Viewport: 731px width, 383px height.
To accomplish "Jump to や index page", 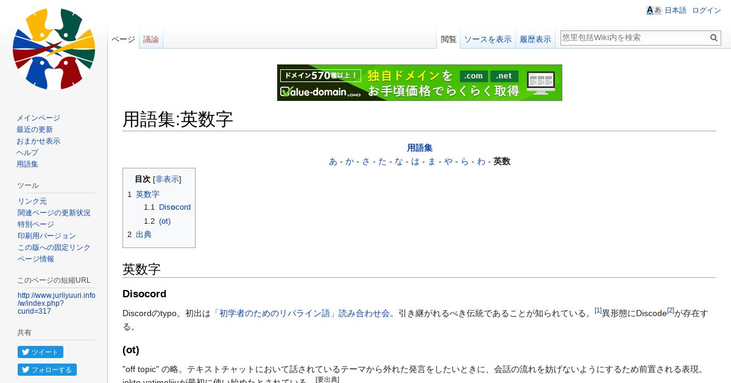I will coord(448,162).
